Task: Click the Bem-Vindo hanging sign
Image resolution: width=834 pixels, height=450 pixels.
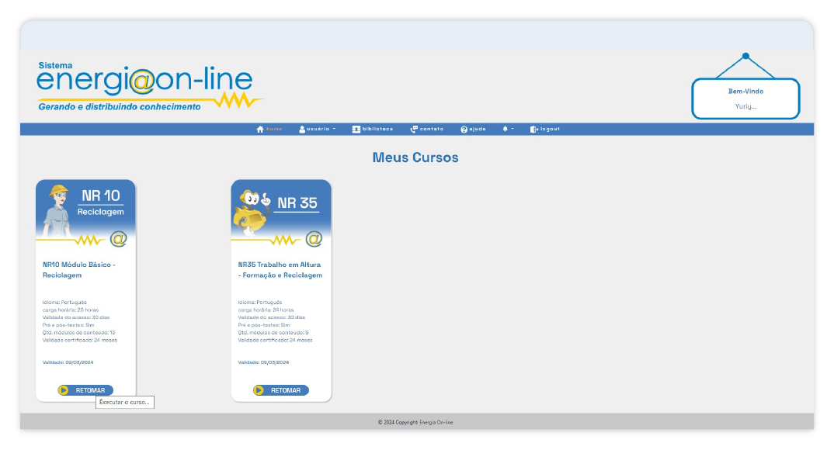Action: 745,99
